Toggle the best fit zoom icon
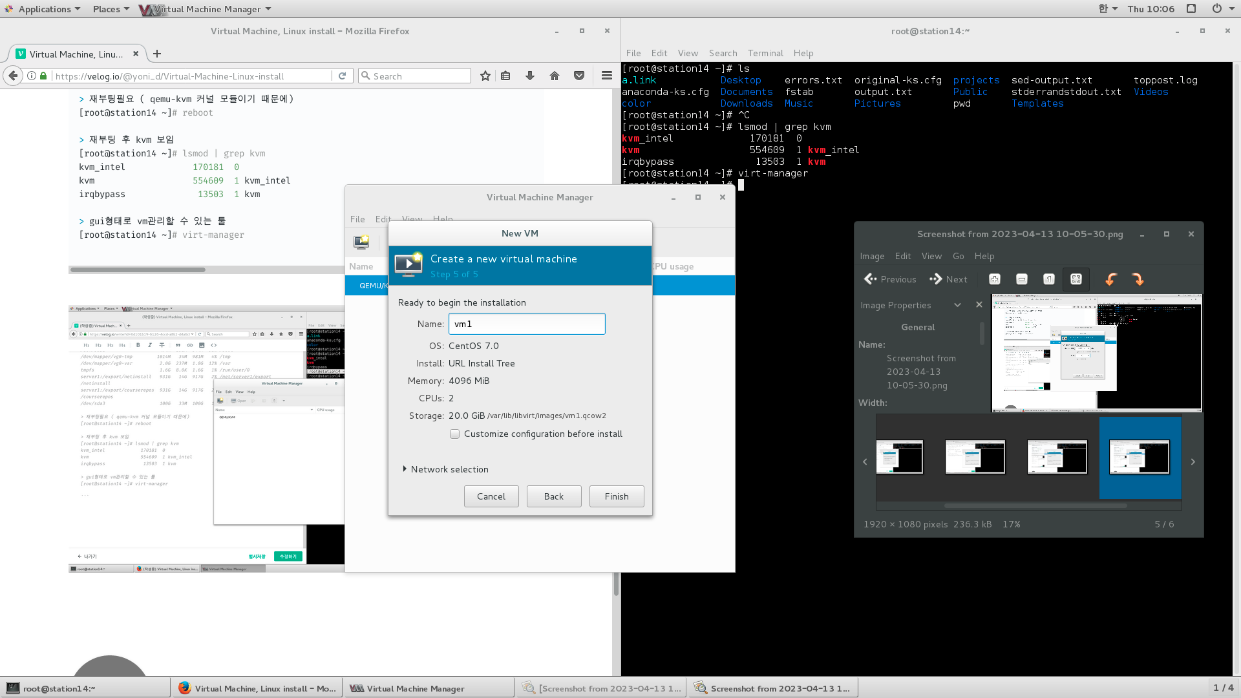1241x698 pixels. coord(1076,279)
